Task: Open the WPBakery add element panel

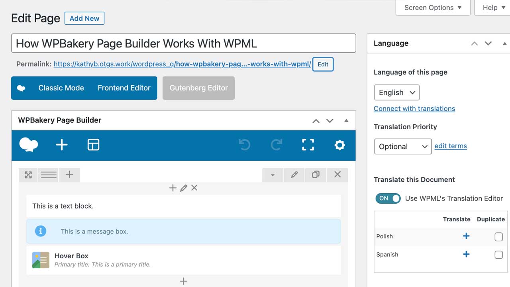Action: [62, 145]
